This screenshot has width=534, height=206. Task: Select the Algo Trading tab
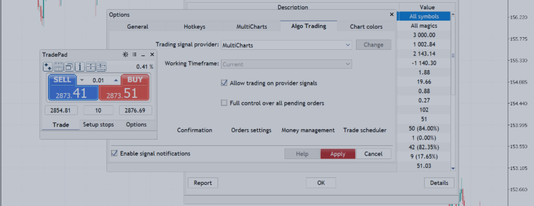click(308, 26)
